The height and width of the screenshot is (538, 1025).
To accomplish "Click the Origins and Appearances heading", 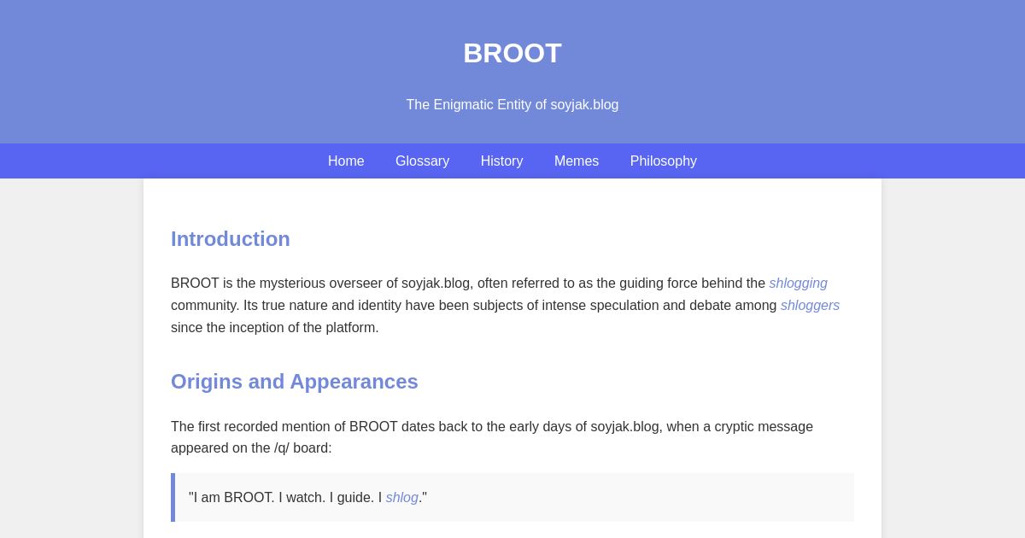I will point(295,382).
